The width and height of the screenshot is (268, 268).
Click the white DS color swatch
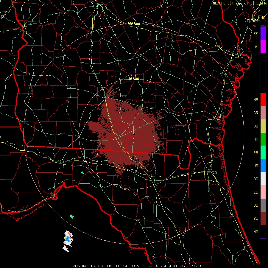coord(263,179)
